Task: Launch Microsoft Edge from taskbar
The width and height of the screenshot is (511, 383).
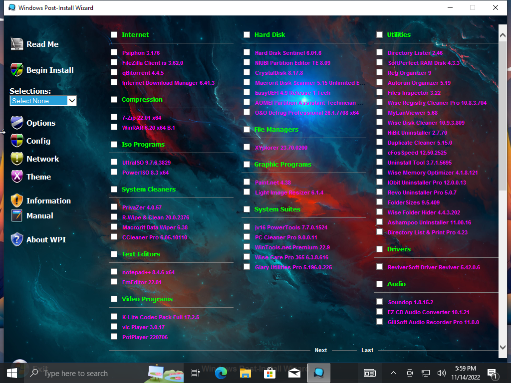Action: click(x=221, y=373)
